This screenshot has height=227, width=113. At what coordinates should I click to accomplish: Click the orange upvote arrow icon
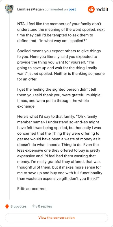7,206
